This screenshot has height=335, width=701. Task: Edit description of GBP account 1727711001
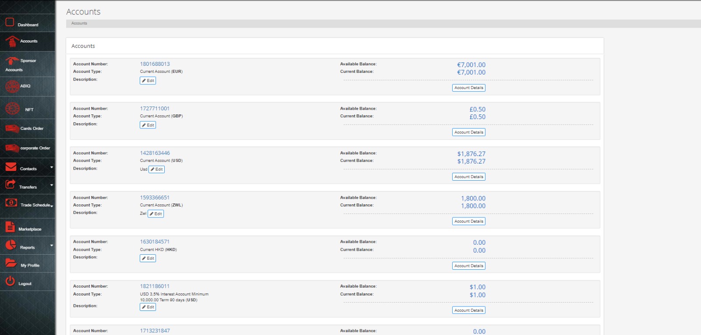(148, 125)
